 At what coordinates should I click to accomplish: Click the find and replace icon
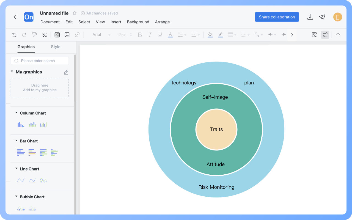[314, 35]
